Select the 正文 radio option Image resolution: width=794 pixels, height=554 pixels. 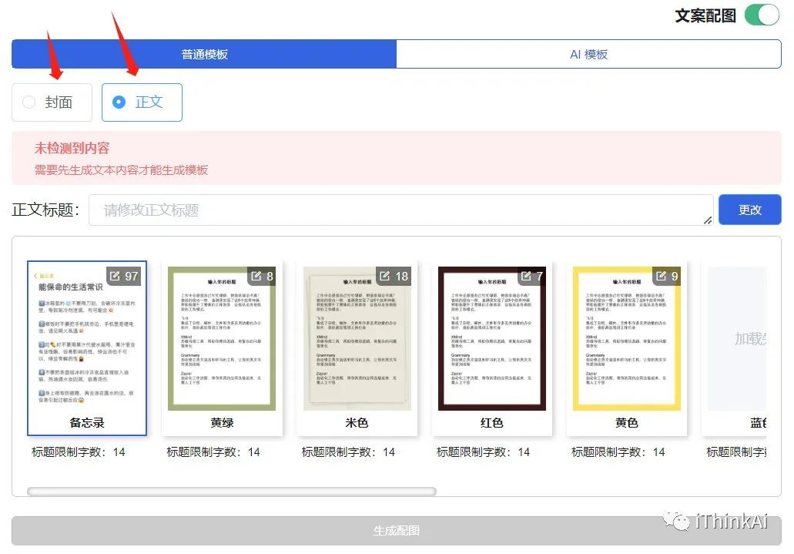142,101
